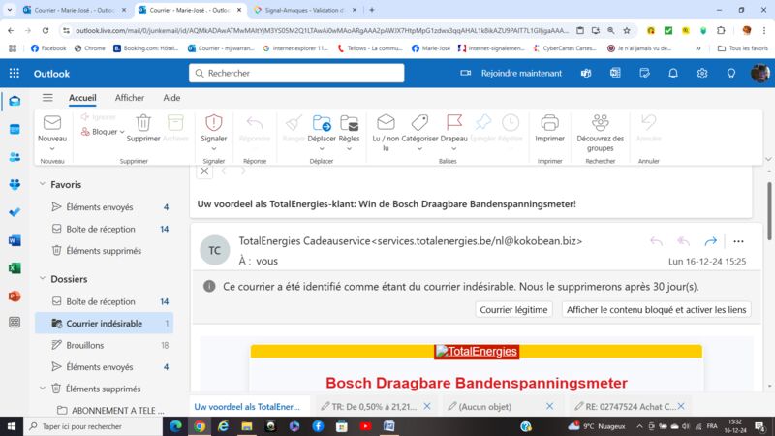Open Outlook settings gear
775x436 pixels.
[x=701, y=74]
